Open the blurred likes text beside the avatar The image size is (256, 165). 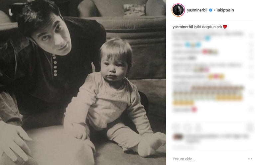217,138
